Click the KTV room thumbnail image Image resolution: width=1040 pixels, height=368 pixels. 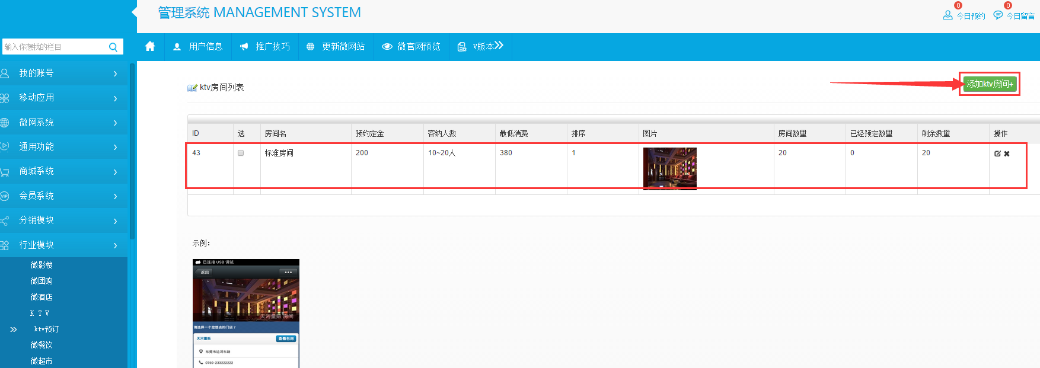[669, 168]
